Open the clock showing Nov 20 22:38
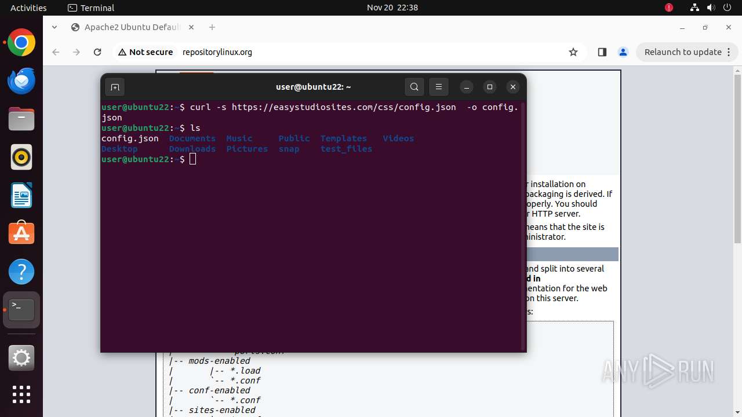Screen dimensions: 742x417 pyautogui.click(x=392, y=8)
